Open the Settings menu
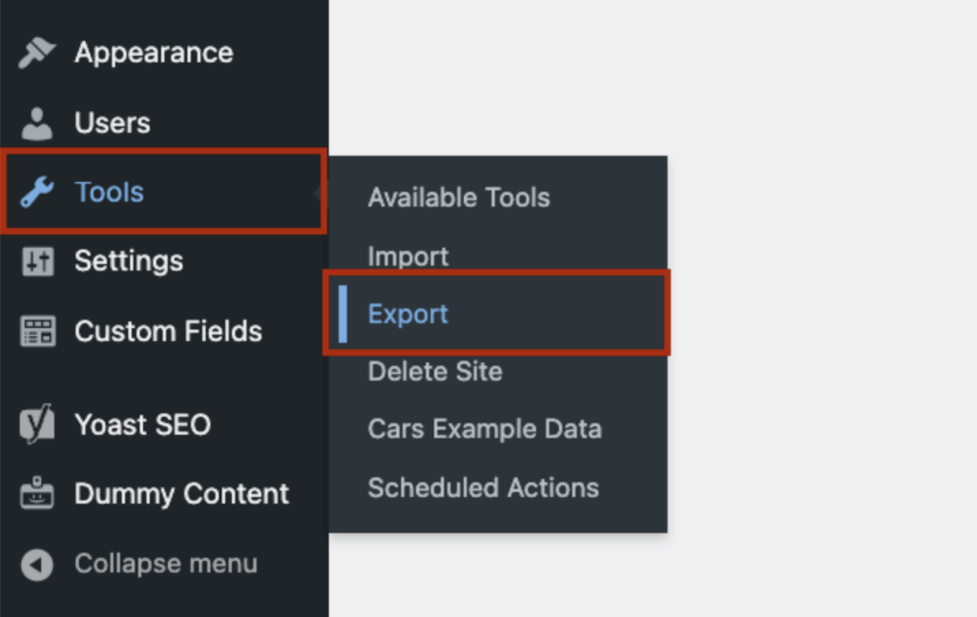Image resolution: width=977 pixels, height=617 pixels. click(128, 261)
